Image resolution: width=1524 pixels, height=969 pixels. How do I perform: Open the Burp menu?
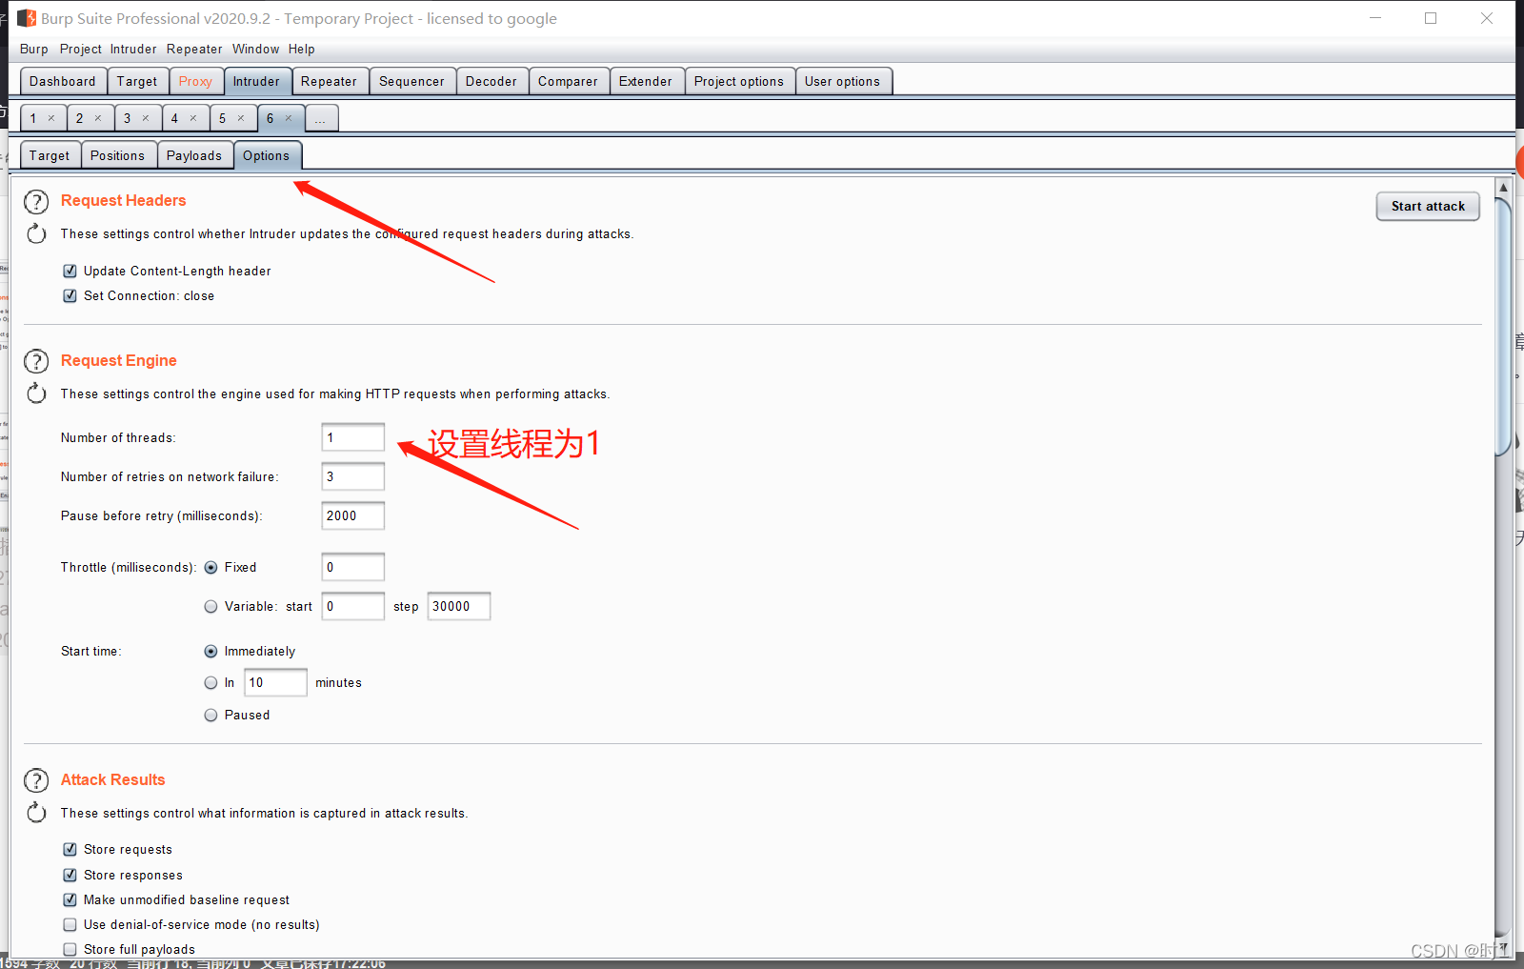pyautogui.click(x=33, y=49)
